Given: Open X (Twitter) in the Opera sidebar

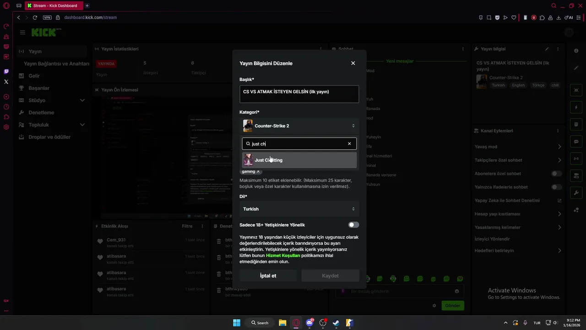Looking at the screenshot, I should [6, 82].
